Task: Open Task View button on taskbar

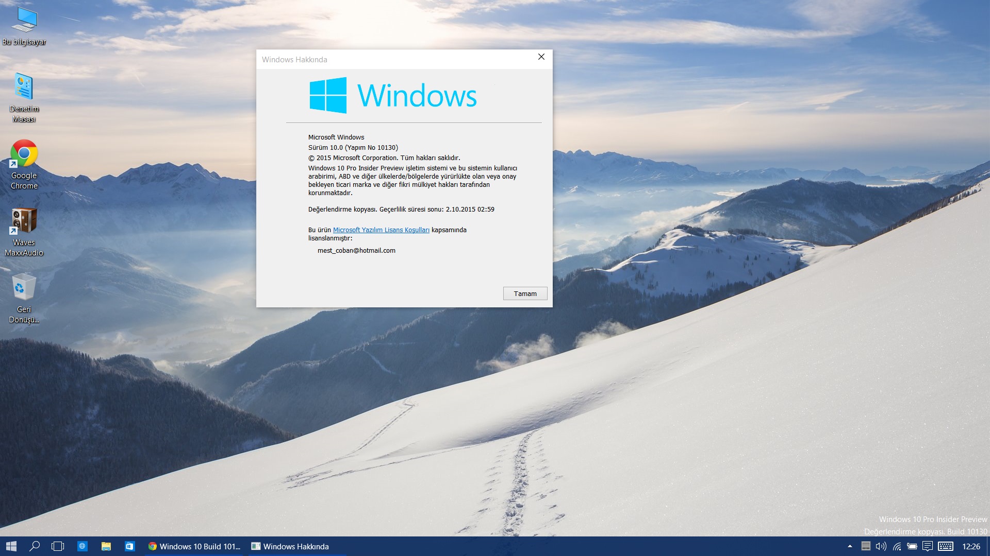Action: click(x=57, y=546)
